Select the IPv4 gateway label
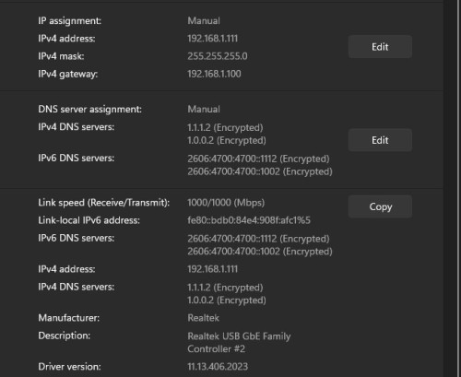 [68, 75]
